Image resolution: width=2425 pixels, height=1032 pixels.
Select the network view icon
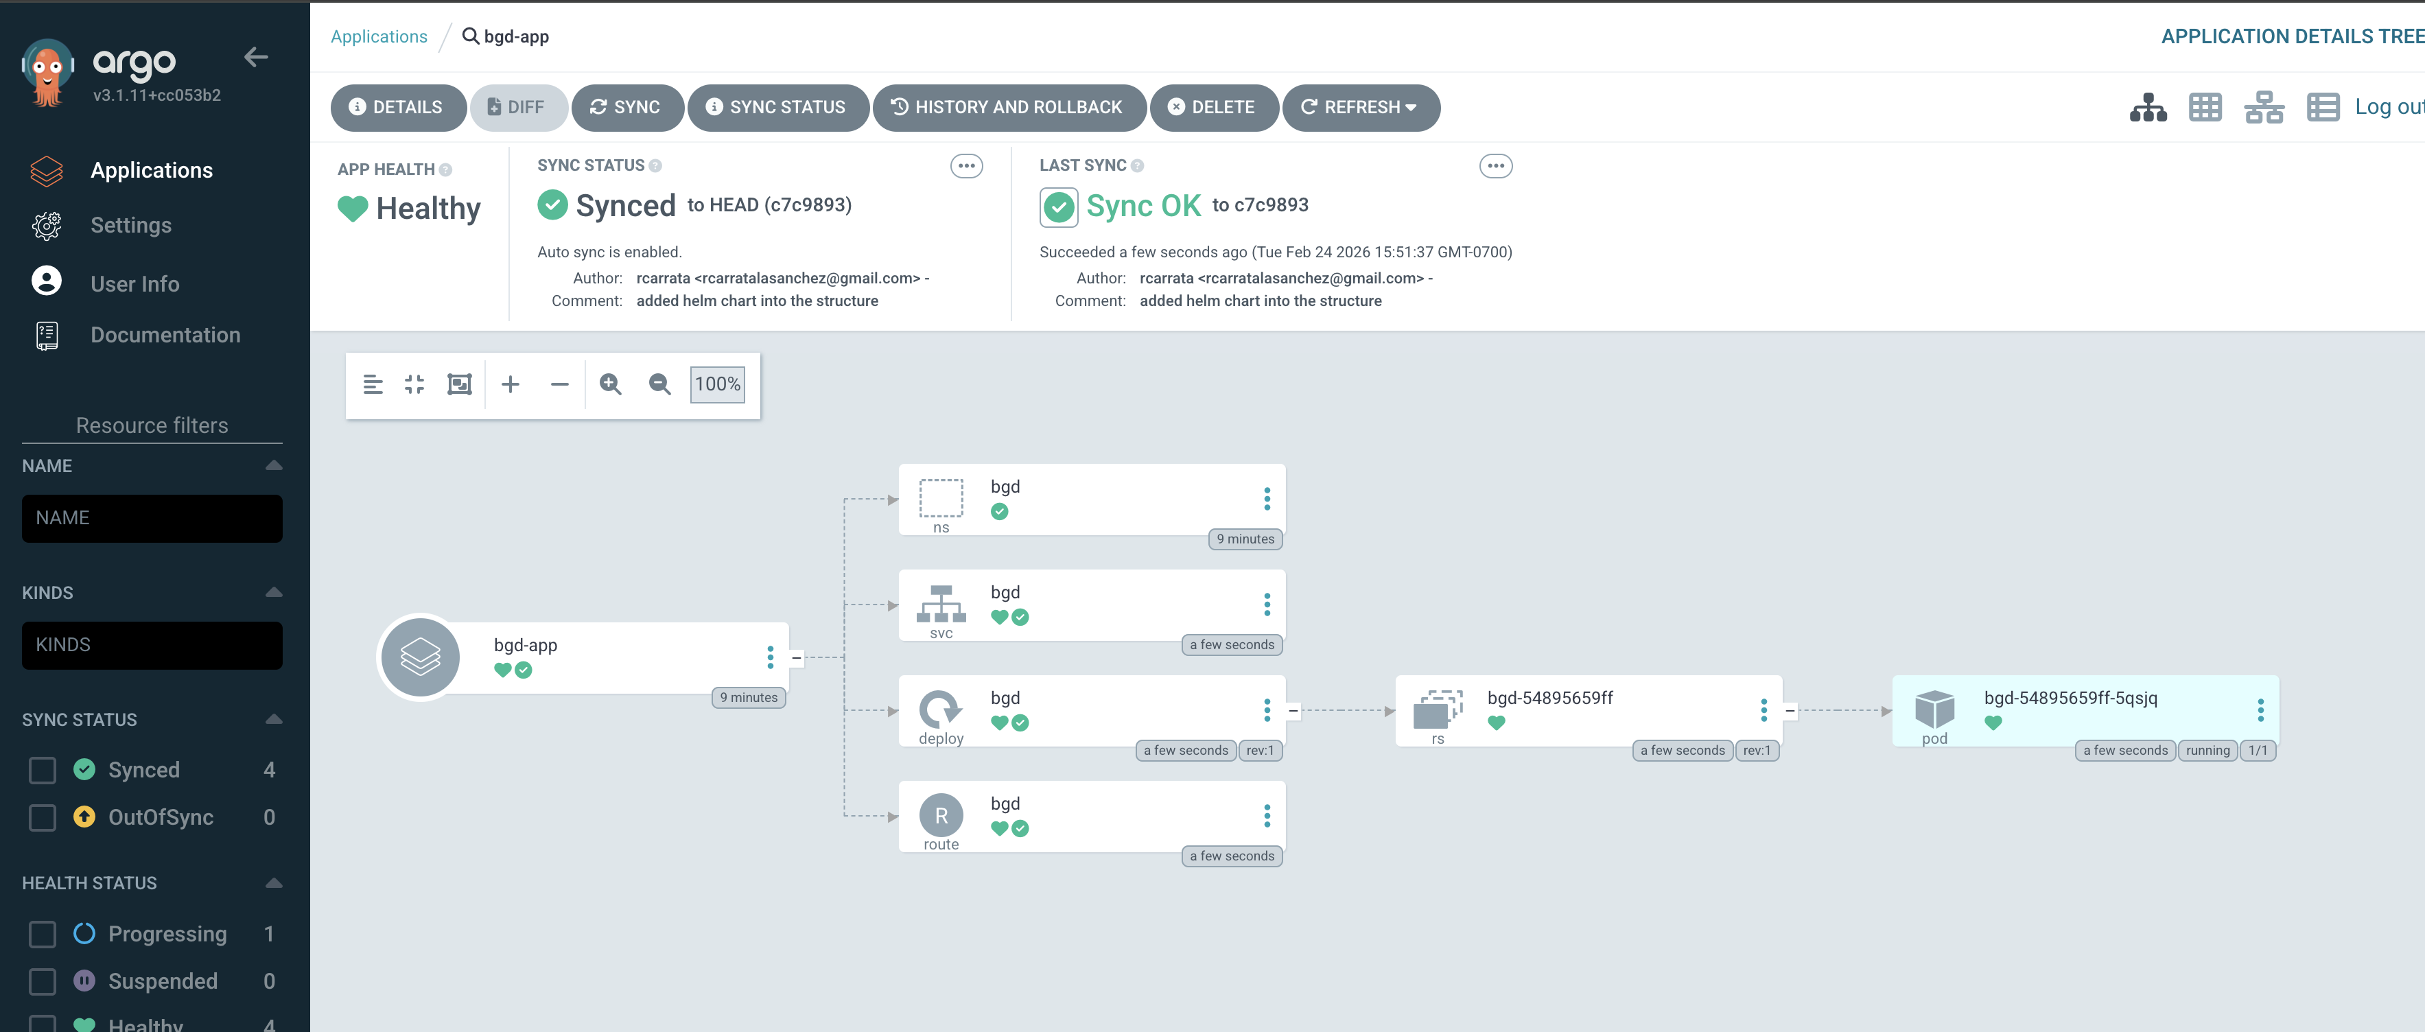point(2263,107)
